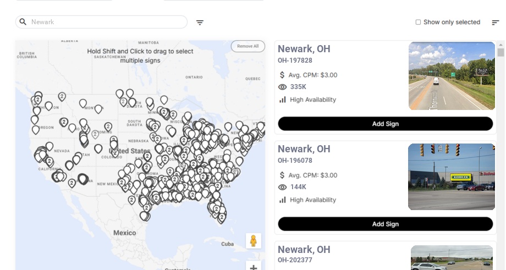506x270 pixels.
Task: Open the OH-202377 billboard photo
Action: click(452, 258)
